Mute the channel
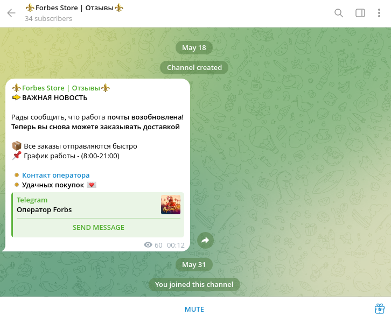The height and width of the screenshot is (316, 391). pos(194,310)
